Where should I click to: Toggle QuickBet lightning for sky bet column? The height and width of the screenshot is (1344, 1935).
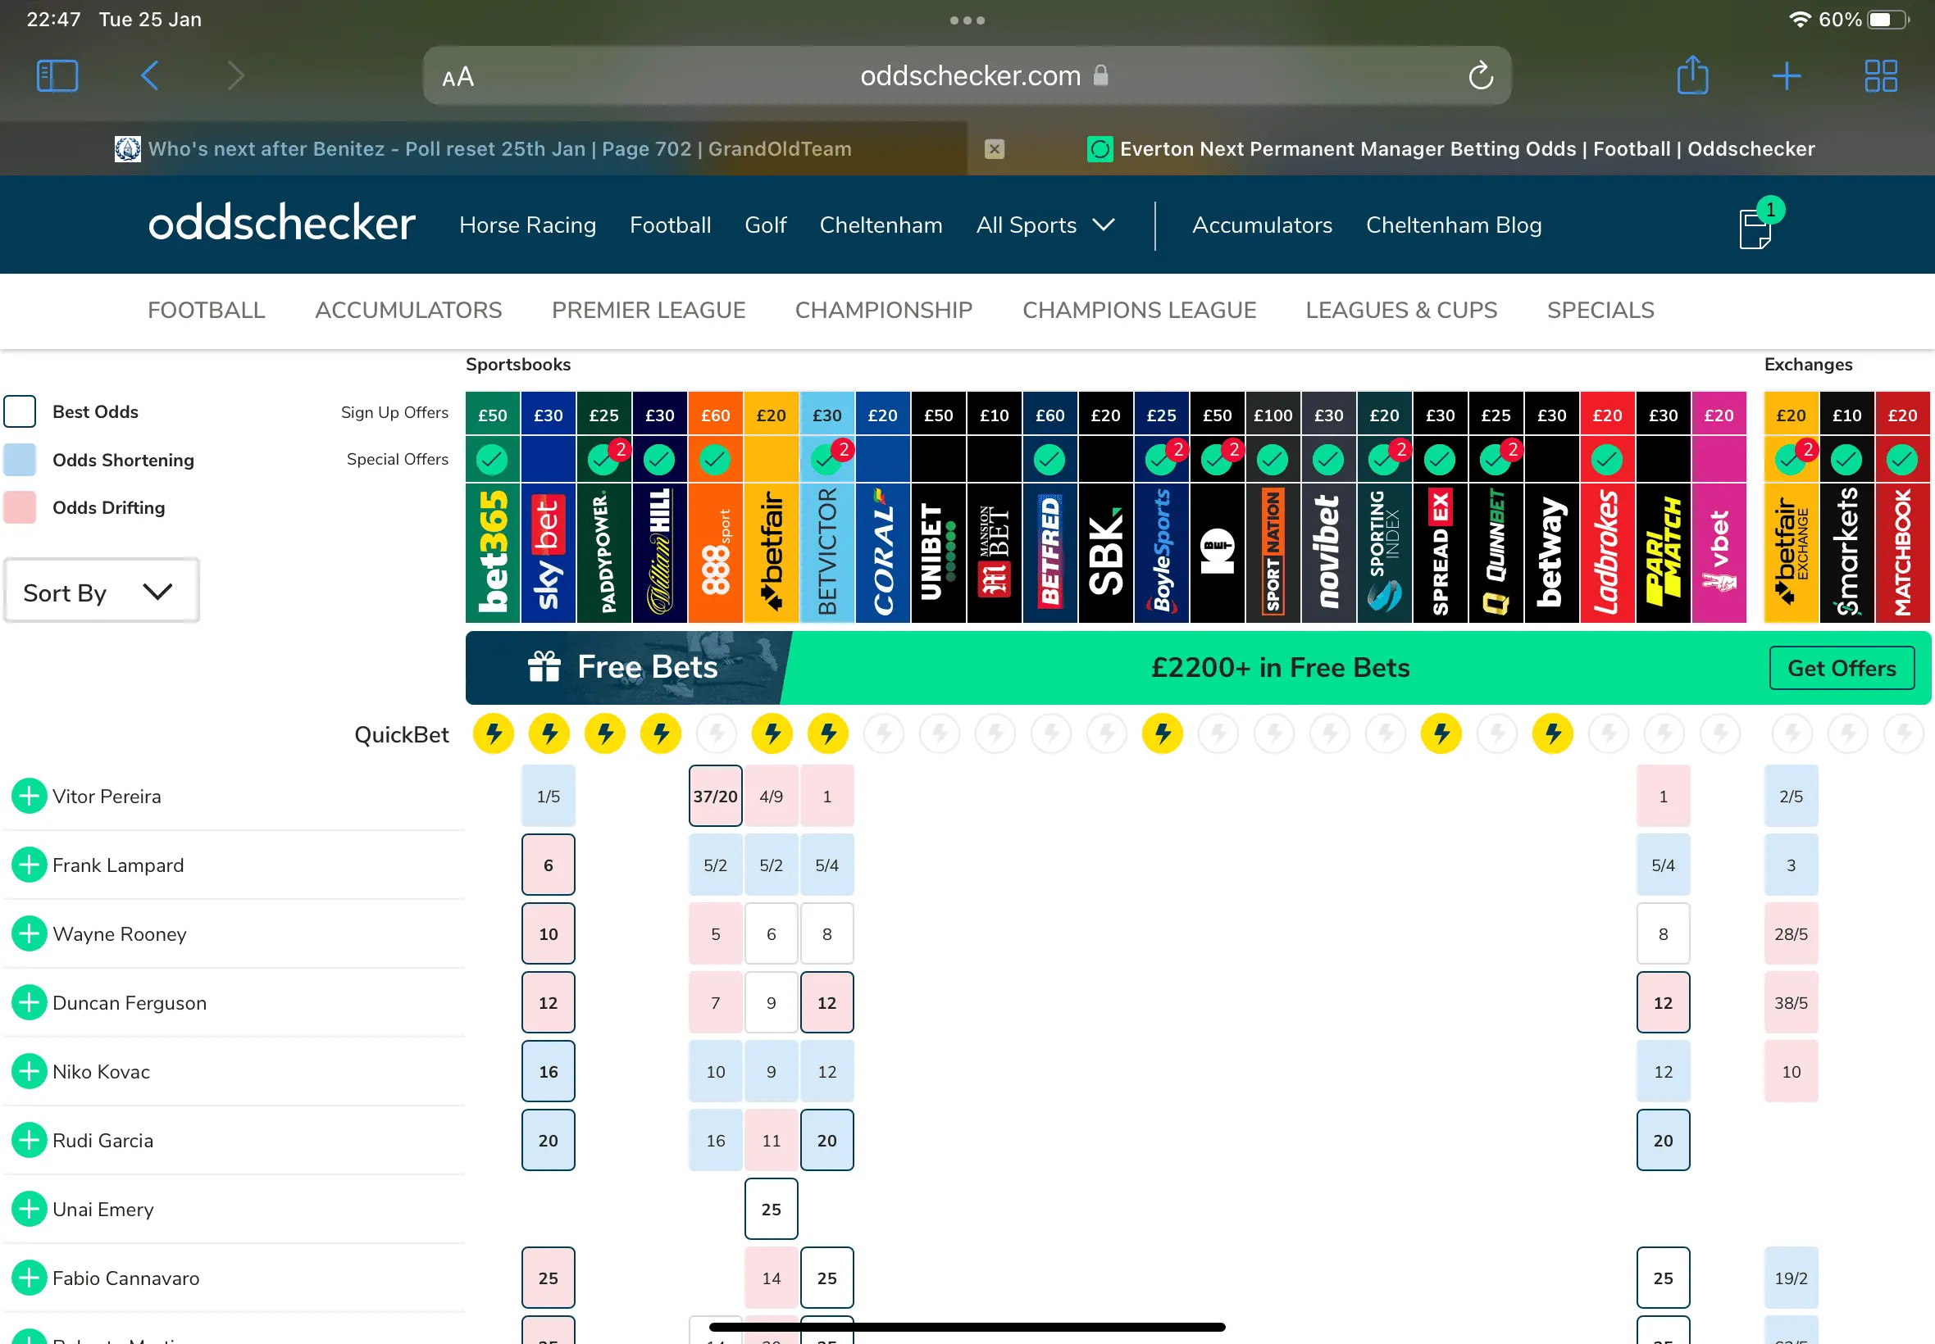[549, 733]
